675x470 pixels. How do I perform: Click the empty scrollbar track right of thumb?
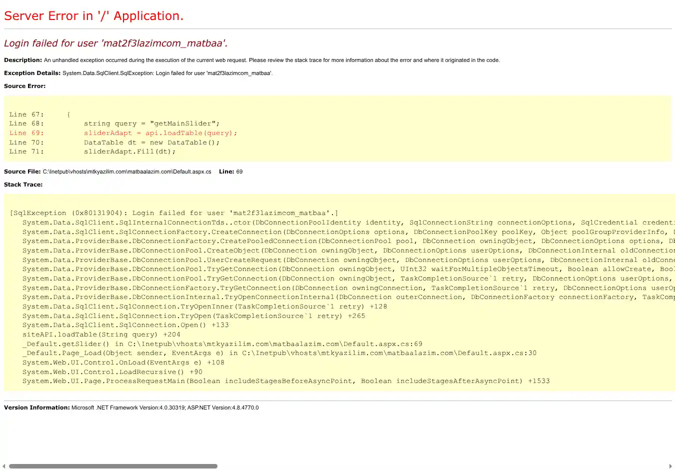(x=440, y=466)
